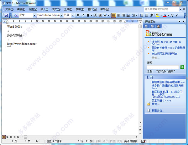Viewport: 188px width, 145px height.
Task: Open the Styles and Formatting pane icon
Action: pos(16,15)
